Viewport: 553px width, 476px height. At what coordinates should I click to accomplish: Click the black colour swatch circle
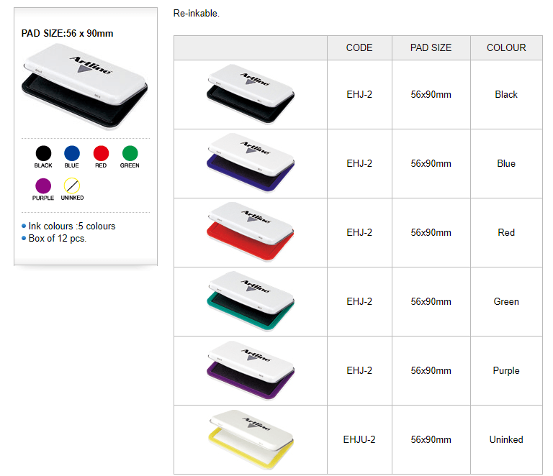[43, 153]
